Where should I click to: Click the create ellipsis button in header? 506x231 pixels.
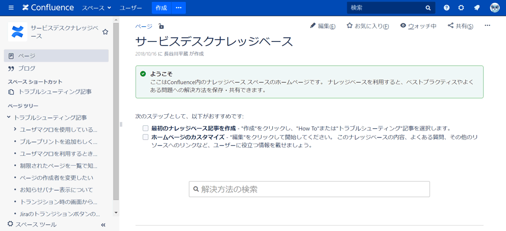[x=179, y=8]
